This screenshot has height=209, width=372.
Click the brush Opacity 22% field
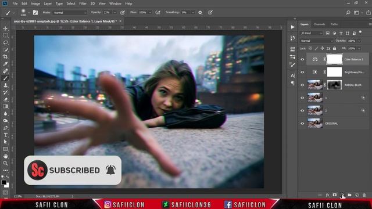click(x=108, y=13)
